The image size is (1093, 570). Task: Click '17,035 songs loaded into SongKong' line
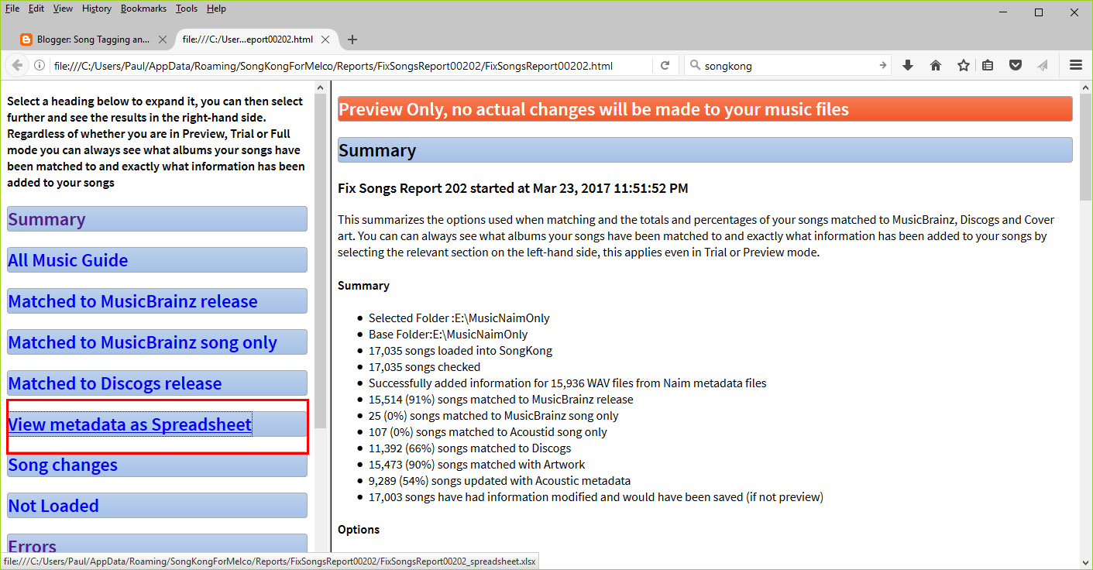click(461, 351)
